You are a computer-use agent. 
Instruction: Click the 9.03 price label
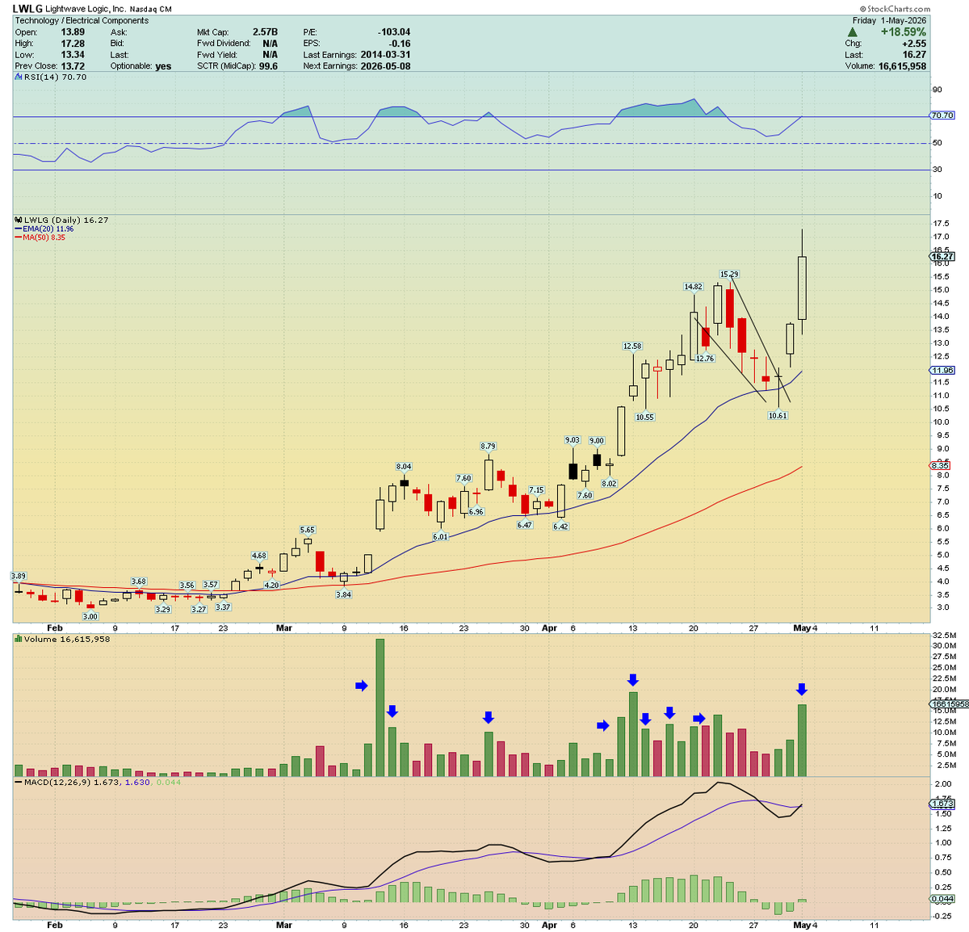tap(573, 440)
